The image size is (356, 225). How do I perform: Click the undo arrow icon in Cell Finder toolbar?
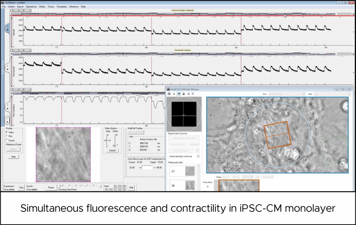193,94
